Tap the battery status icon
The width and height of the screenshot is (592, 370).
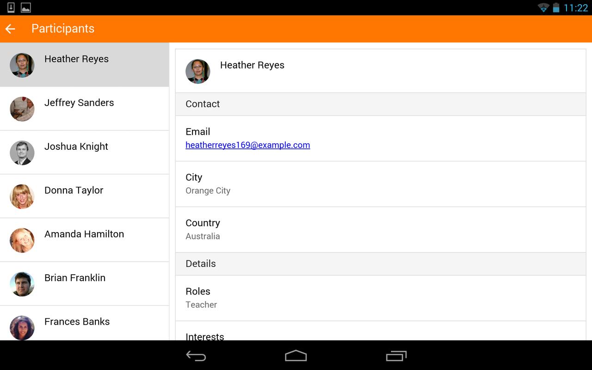coord(556,7)
